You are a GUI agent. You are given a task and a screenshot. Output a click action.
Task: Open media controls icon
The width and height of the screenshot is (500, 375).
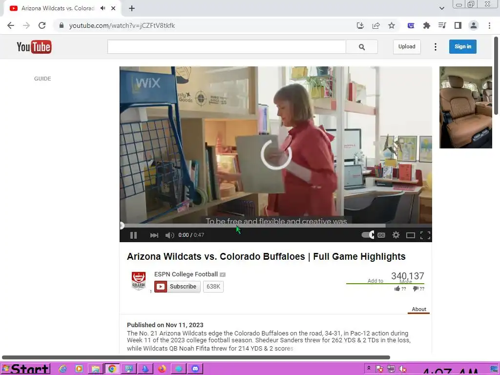(442, 25)
